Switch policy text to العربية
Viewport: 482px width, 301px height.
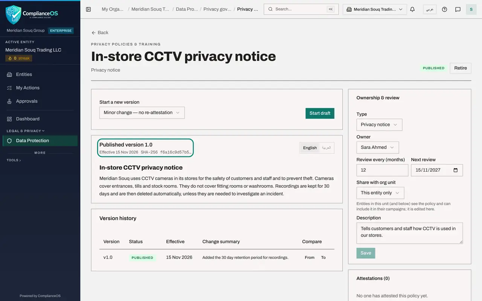tap(326, 148)
